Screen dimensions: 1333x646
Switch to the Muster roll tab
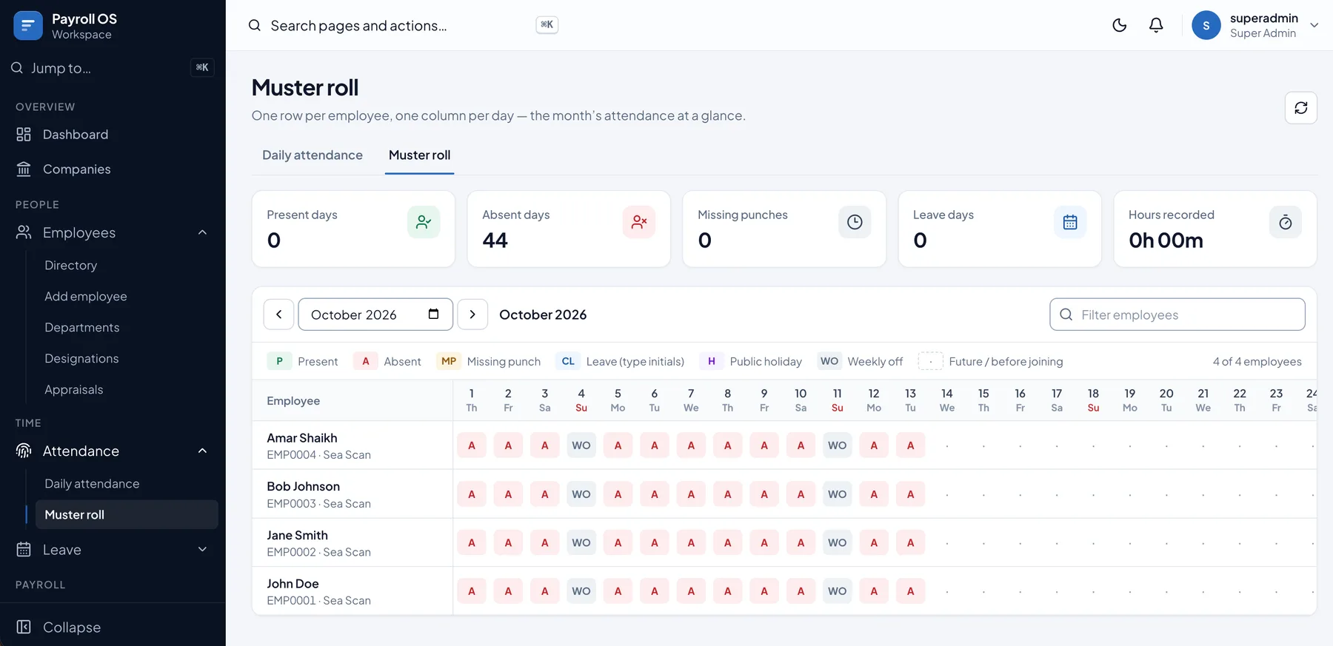[419, 155]
